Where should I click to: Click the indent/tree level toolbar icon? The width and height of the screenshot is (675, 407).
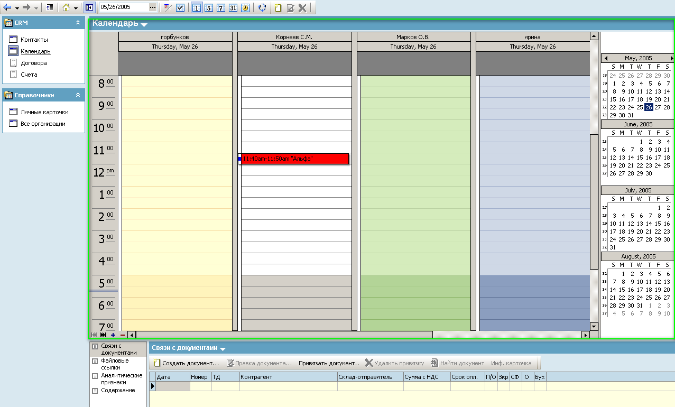click(50, 7)
